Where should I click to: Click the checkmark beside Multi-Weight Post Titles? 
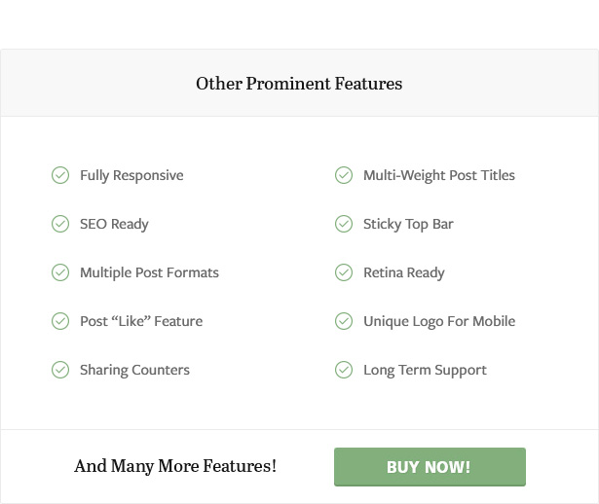click(344, 175)
